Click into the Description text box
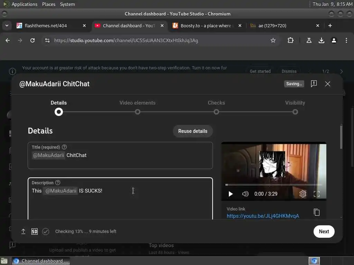Image resolution: width=354 pixels, height=265 pixels. pyautogui.click(x=120, y=199)
